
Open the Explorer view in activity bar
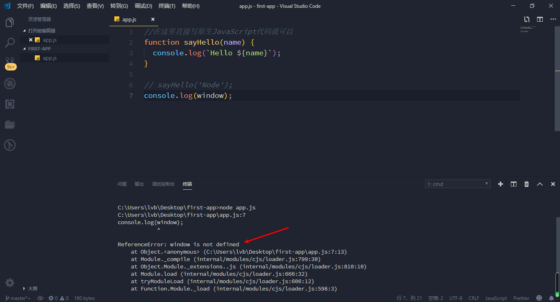10,23
